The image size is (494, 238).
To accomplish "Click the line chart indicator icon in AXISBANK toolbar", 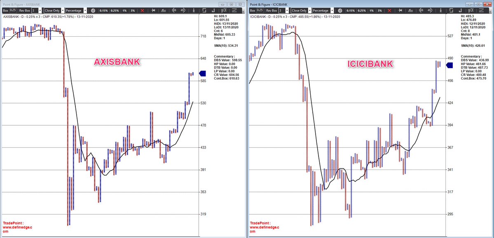I will [234, 10].
